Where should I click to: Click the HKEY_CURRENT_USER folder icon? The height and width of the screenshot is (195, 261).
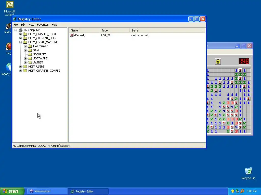25,38
